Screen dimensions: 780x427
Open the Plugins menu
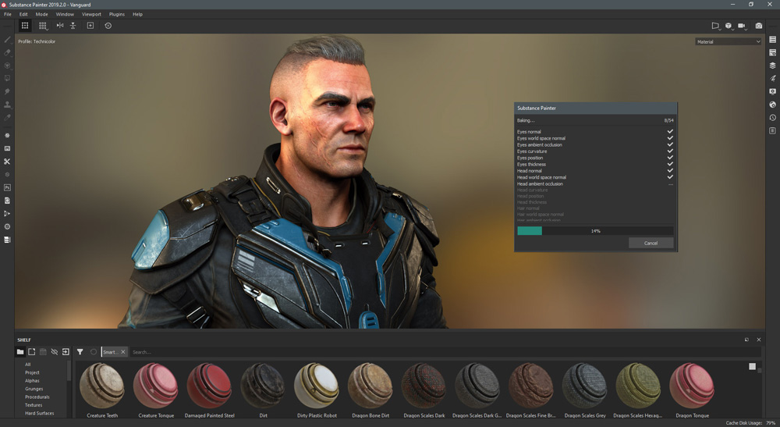pyautogui.click(x=117, y=14)
